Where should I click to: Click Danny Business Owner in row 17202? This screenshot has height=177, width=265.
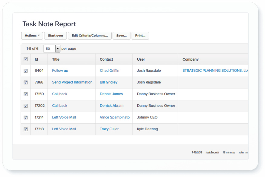156,106
